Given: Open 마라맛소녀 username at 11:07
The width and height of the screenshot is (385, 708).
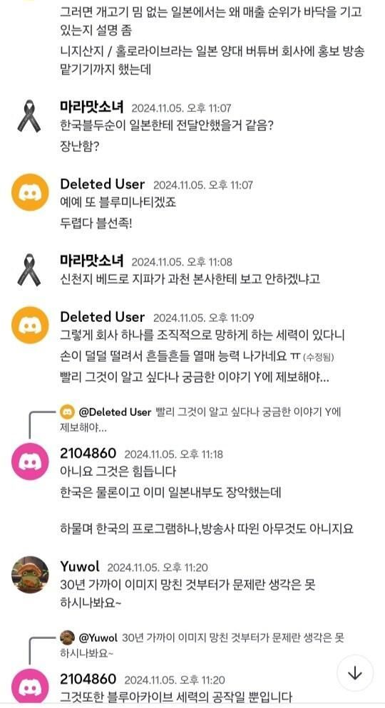Looking at the screenshot, I should click(92, 108).
